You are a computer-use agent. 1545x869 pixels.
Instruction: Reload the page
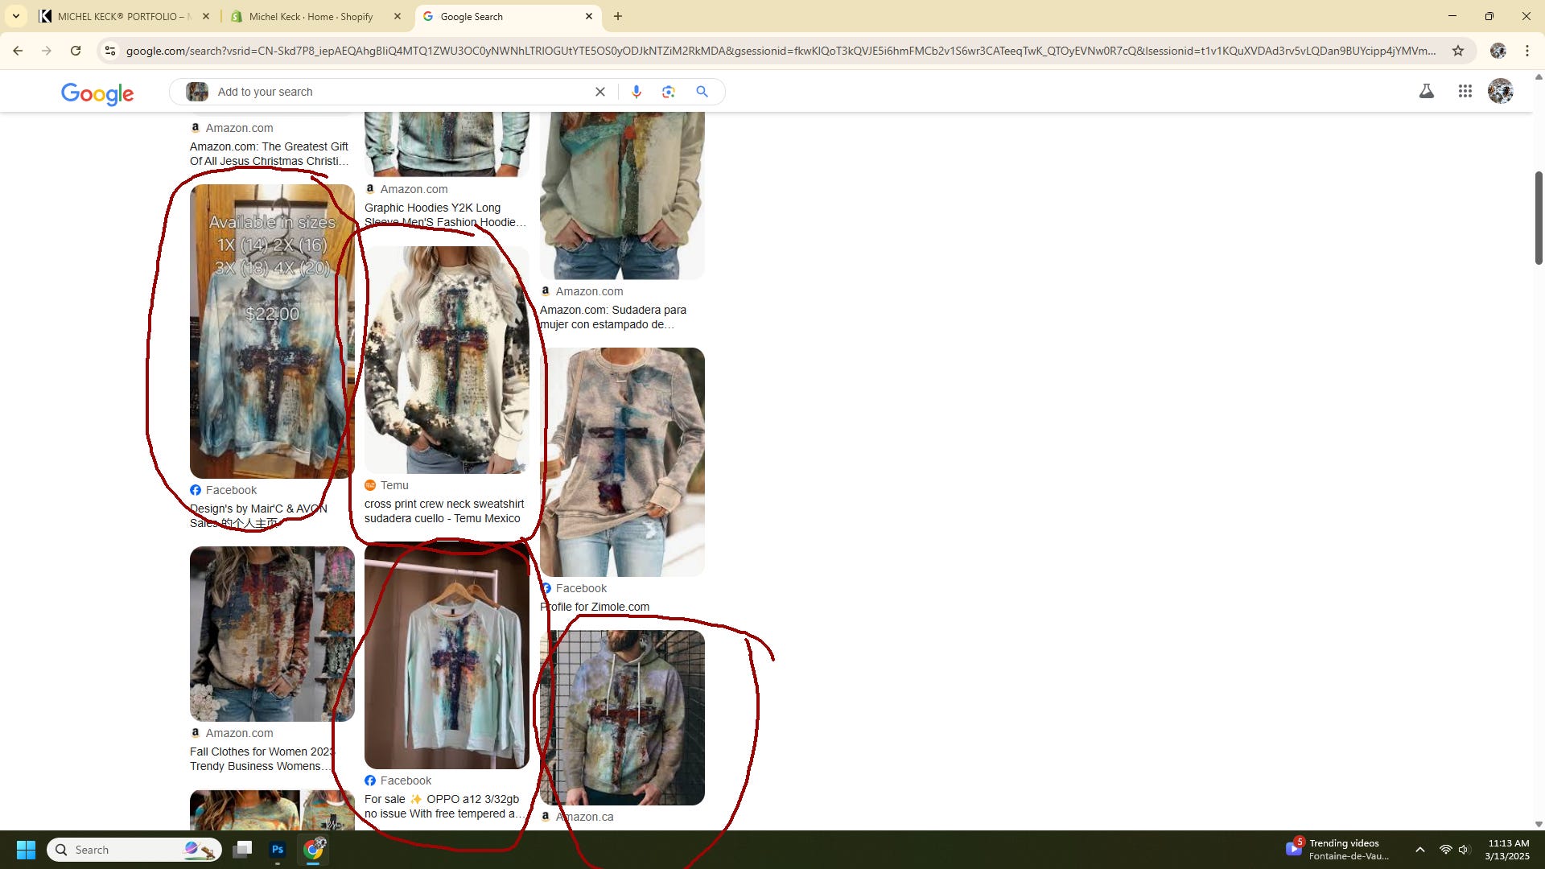point(75,51)
